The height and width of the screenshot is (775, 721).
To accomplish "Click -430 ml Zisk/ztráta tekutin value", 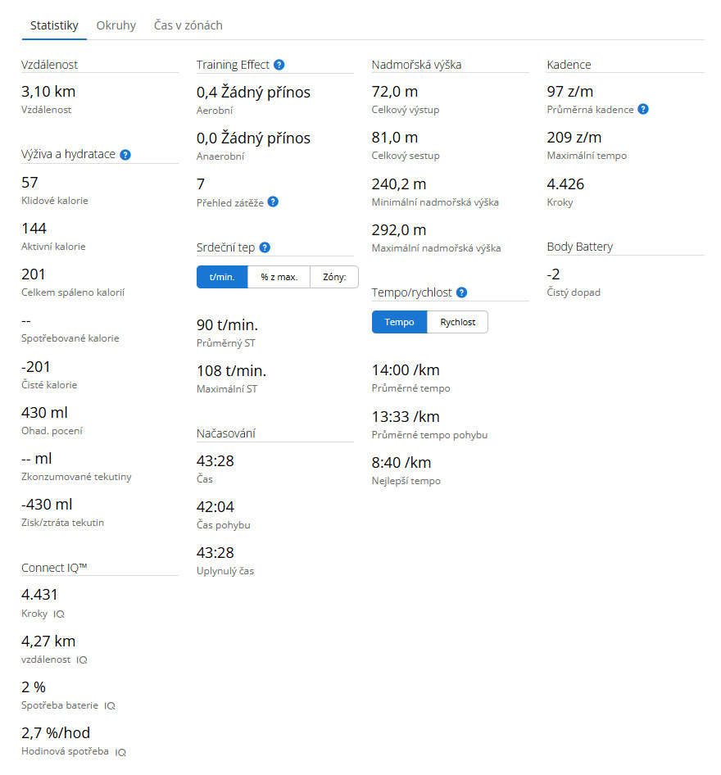I will 47,505.
